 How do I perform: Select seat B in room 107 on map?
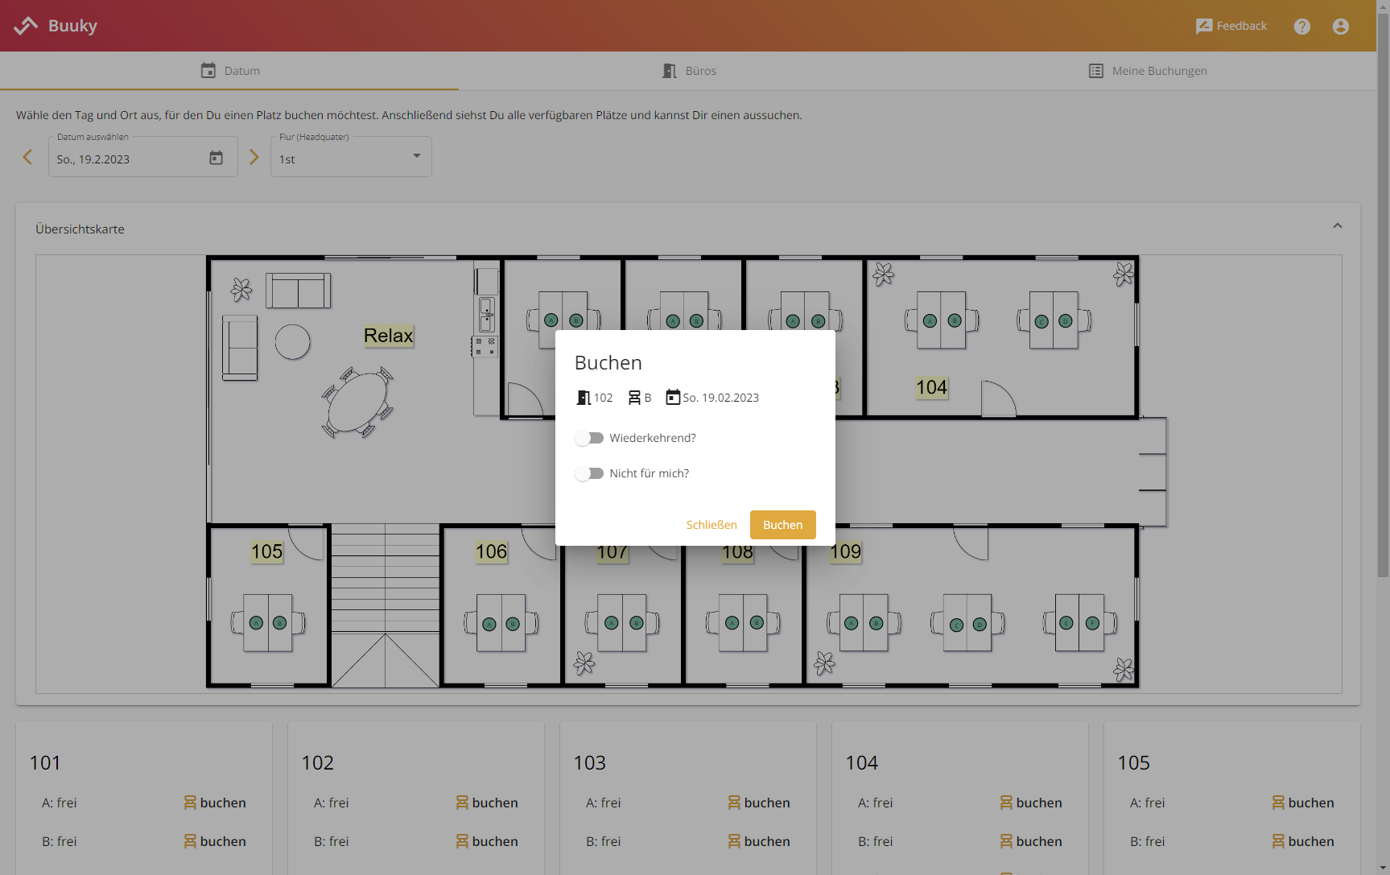coord(636,623)
